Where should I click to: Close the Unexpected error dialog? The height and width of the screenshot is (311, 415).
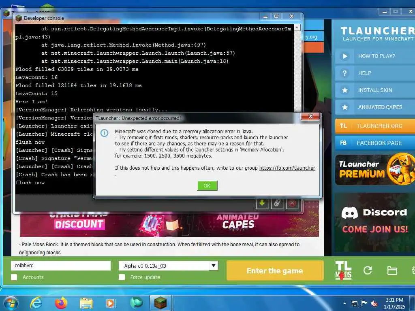[x=311, y=116]
